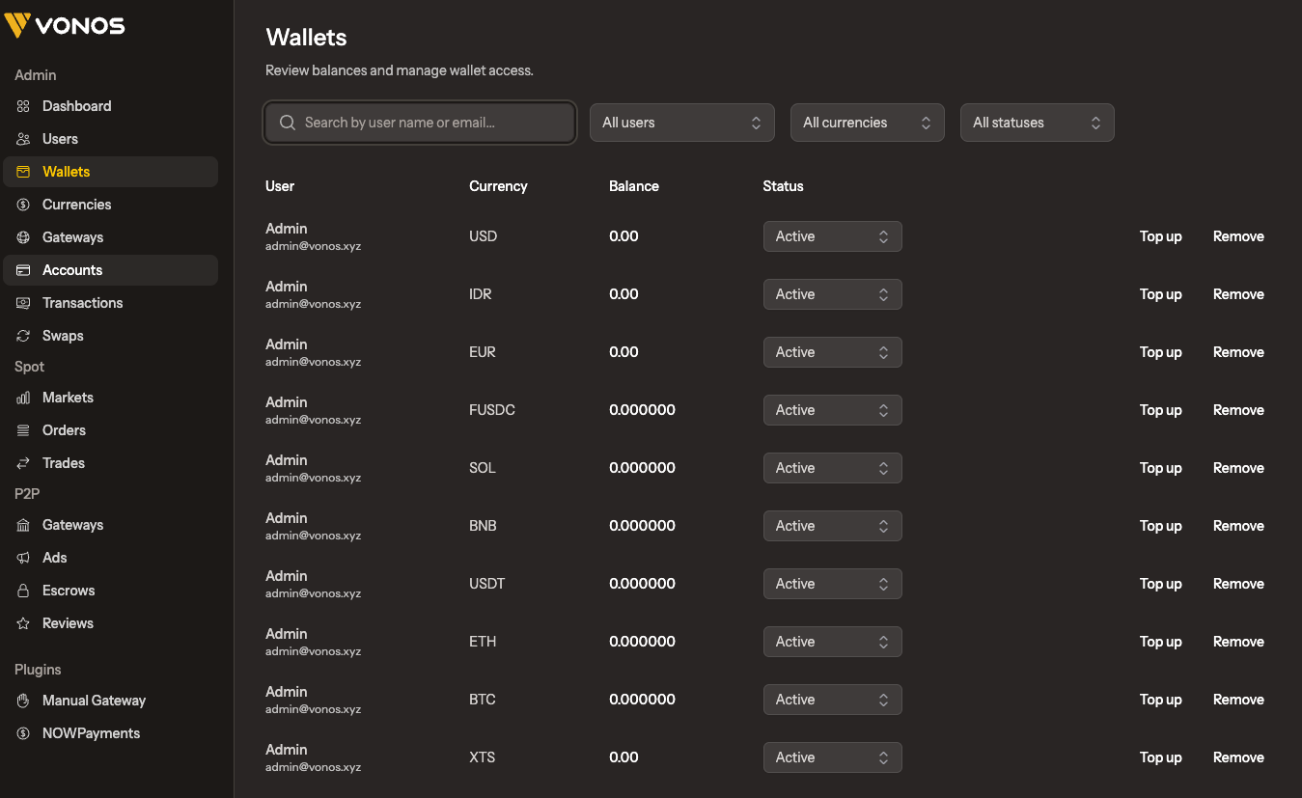1302x798 pixels.
Task: Click the Transactions icon
Action: click(x=23, y=303)
